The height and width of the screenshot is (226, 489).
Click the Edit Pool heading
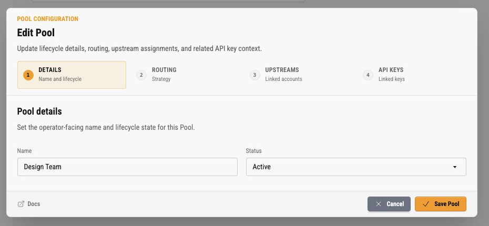tap(36, 33)
